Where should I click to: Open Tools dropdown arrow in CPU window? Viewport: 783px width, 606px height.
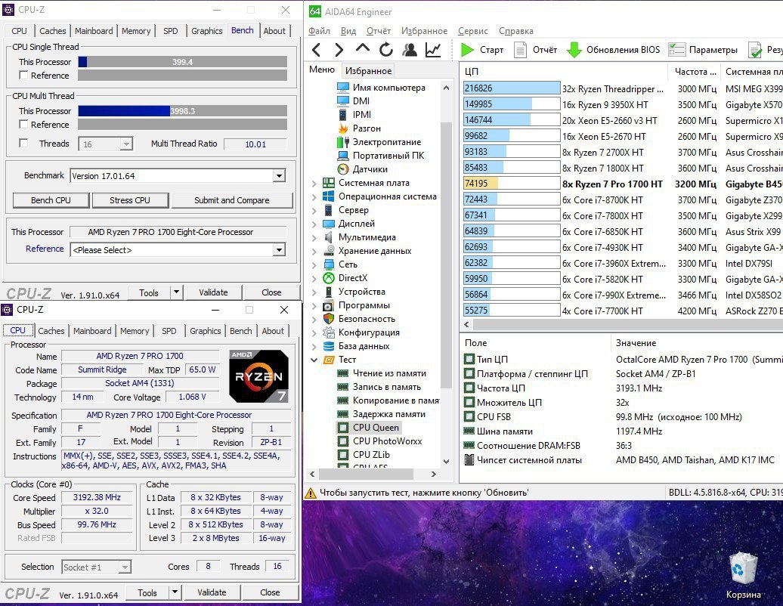coord(175,592)
